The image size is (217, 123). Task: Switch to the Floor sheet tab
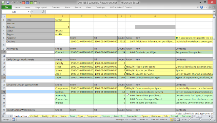55,116
